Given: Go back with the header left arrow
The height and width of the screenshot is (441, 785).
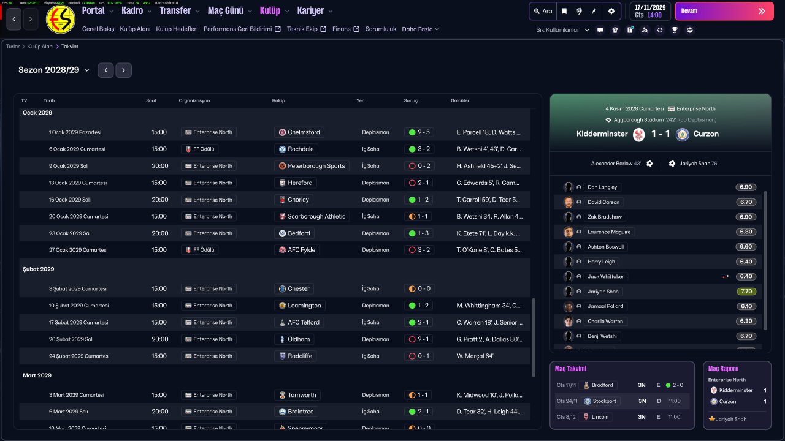Looking at the screenshot, I should [14, 20].
